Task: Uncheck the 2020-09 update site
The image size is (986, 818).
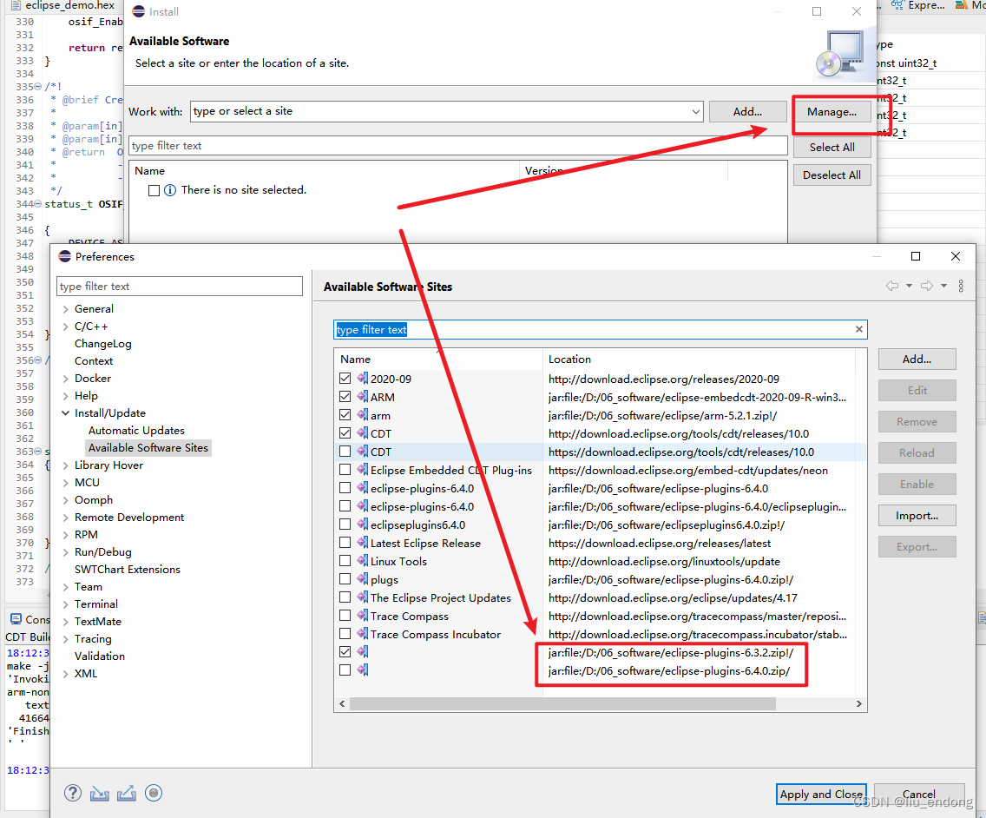Action: (344, 378)
